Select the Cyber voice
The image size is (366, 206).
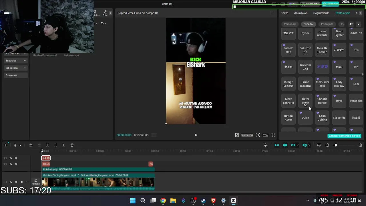(x=305, y=33)
